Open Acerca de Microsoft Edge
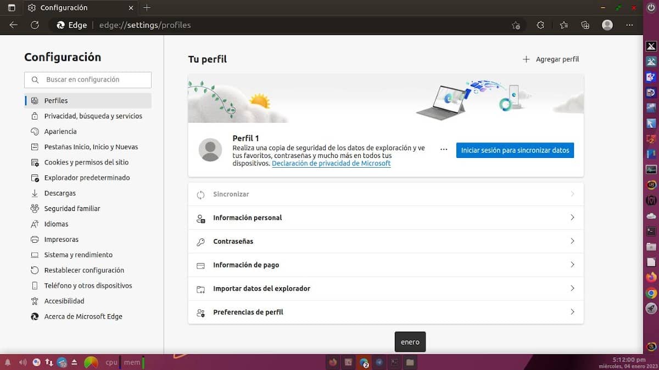 (88, 316)
